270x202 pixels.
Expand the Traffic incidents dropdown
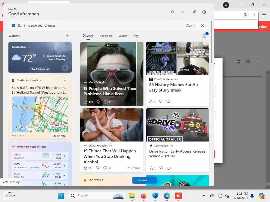pos(41,80)
